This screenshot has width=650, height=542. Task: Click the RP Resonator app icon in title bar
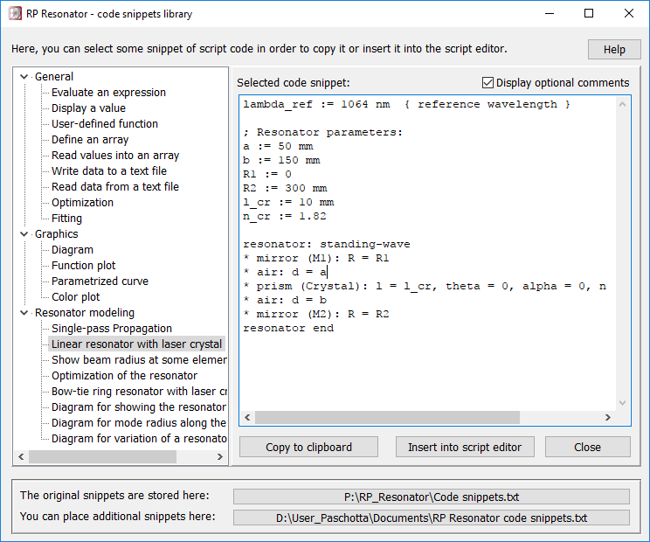coord(16,14)
